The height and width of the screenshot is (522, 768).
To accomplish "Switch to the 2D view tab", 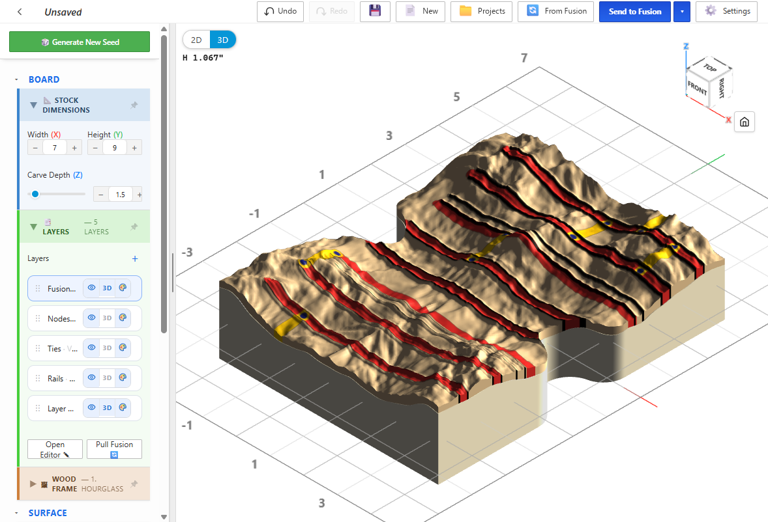I will pos(196,40).
